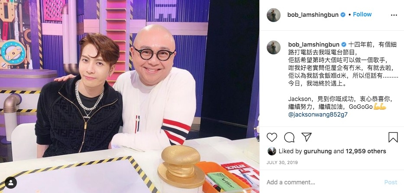Click the post photo of two men
The image size is (404, 193).
click(129, 96)
